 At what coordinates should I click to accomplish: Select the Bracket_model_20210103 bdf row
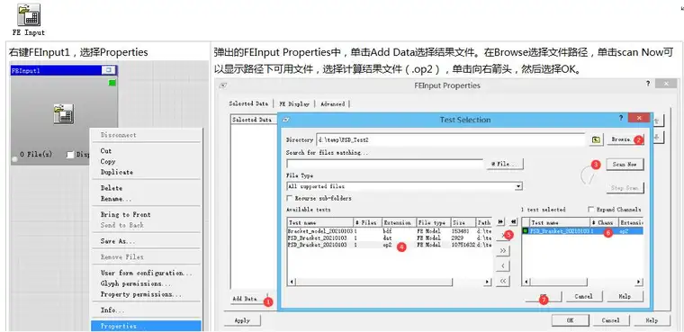[389, 231]
